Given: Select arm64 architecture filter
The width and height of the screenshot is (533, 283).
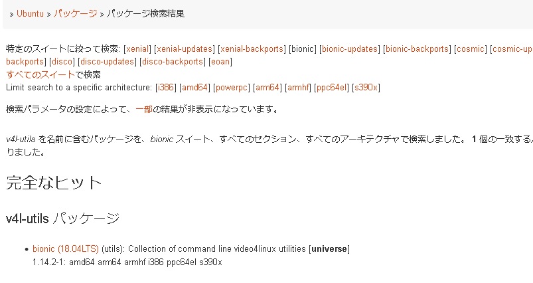Looking at the screenshot, I should (x=267, y=87).
